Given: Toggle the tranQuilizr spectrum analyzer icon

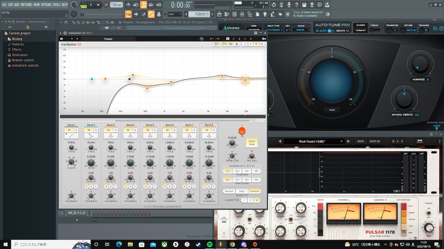Looking at the screenshot, I should 225,44.
